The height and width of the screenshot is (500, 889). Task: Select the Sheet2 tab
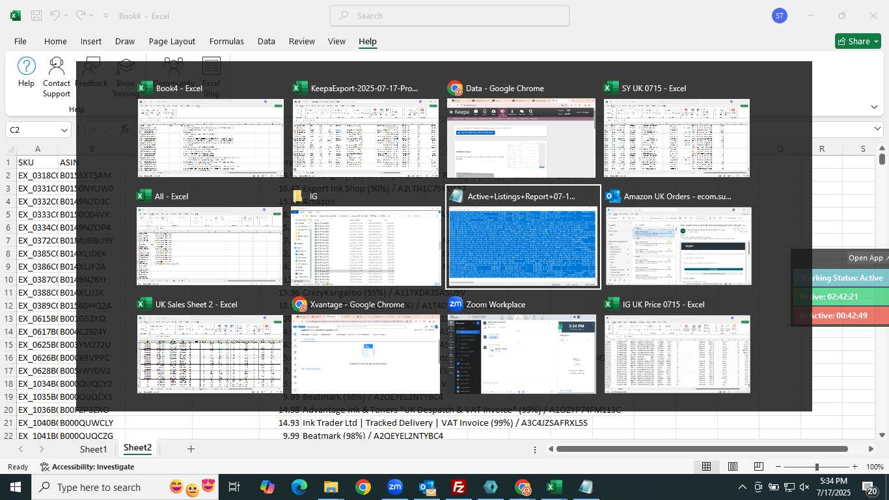coord(137,448)
